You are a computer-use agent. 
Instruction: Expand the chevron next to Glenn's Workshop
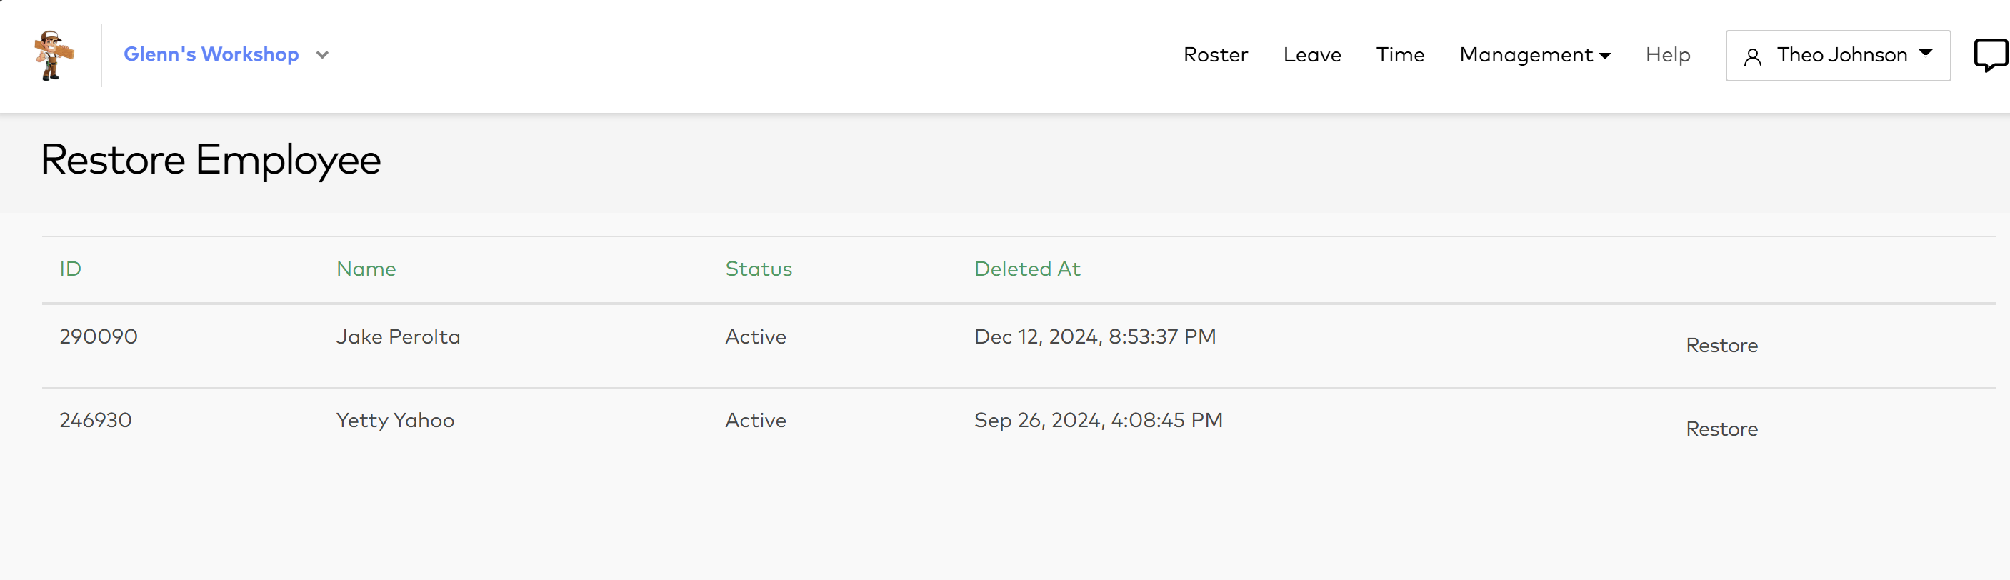(322, 56)
